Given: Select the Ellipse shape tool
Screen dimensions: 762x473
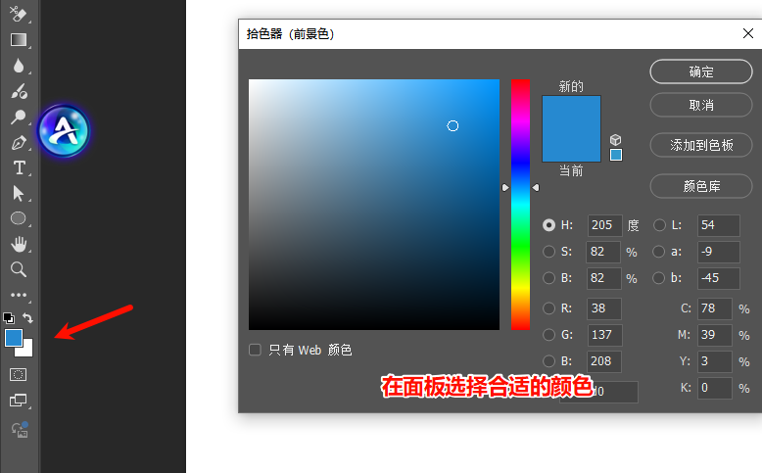Looking at the screenshot, I should (19, 218).
